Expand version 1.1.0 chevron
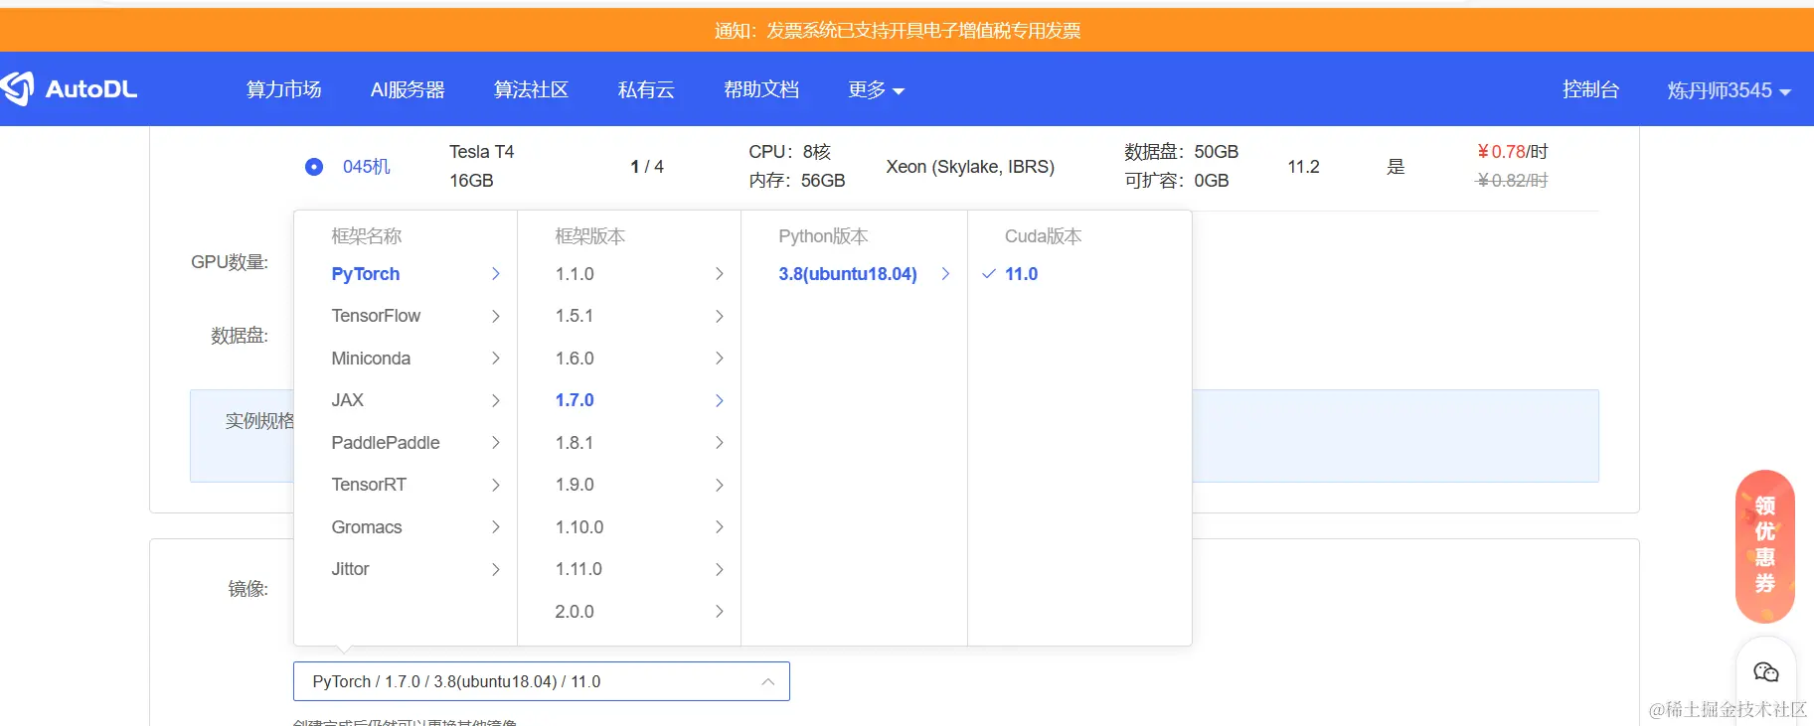Image resolution: width=1814 pixels, height=726 pixels. click(720, 274)
